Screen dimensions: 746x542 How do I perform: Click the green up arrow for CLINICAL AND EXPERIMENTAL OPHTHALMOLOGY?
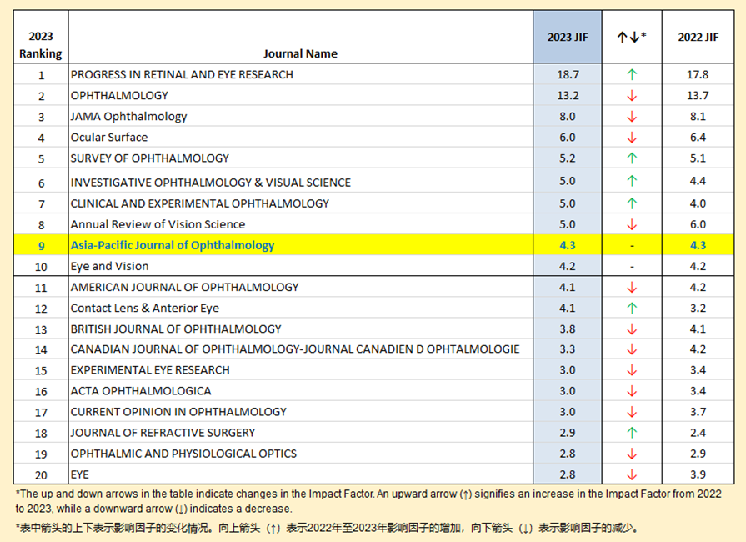(x=632, y=203)
